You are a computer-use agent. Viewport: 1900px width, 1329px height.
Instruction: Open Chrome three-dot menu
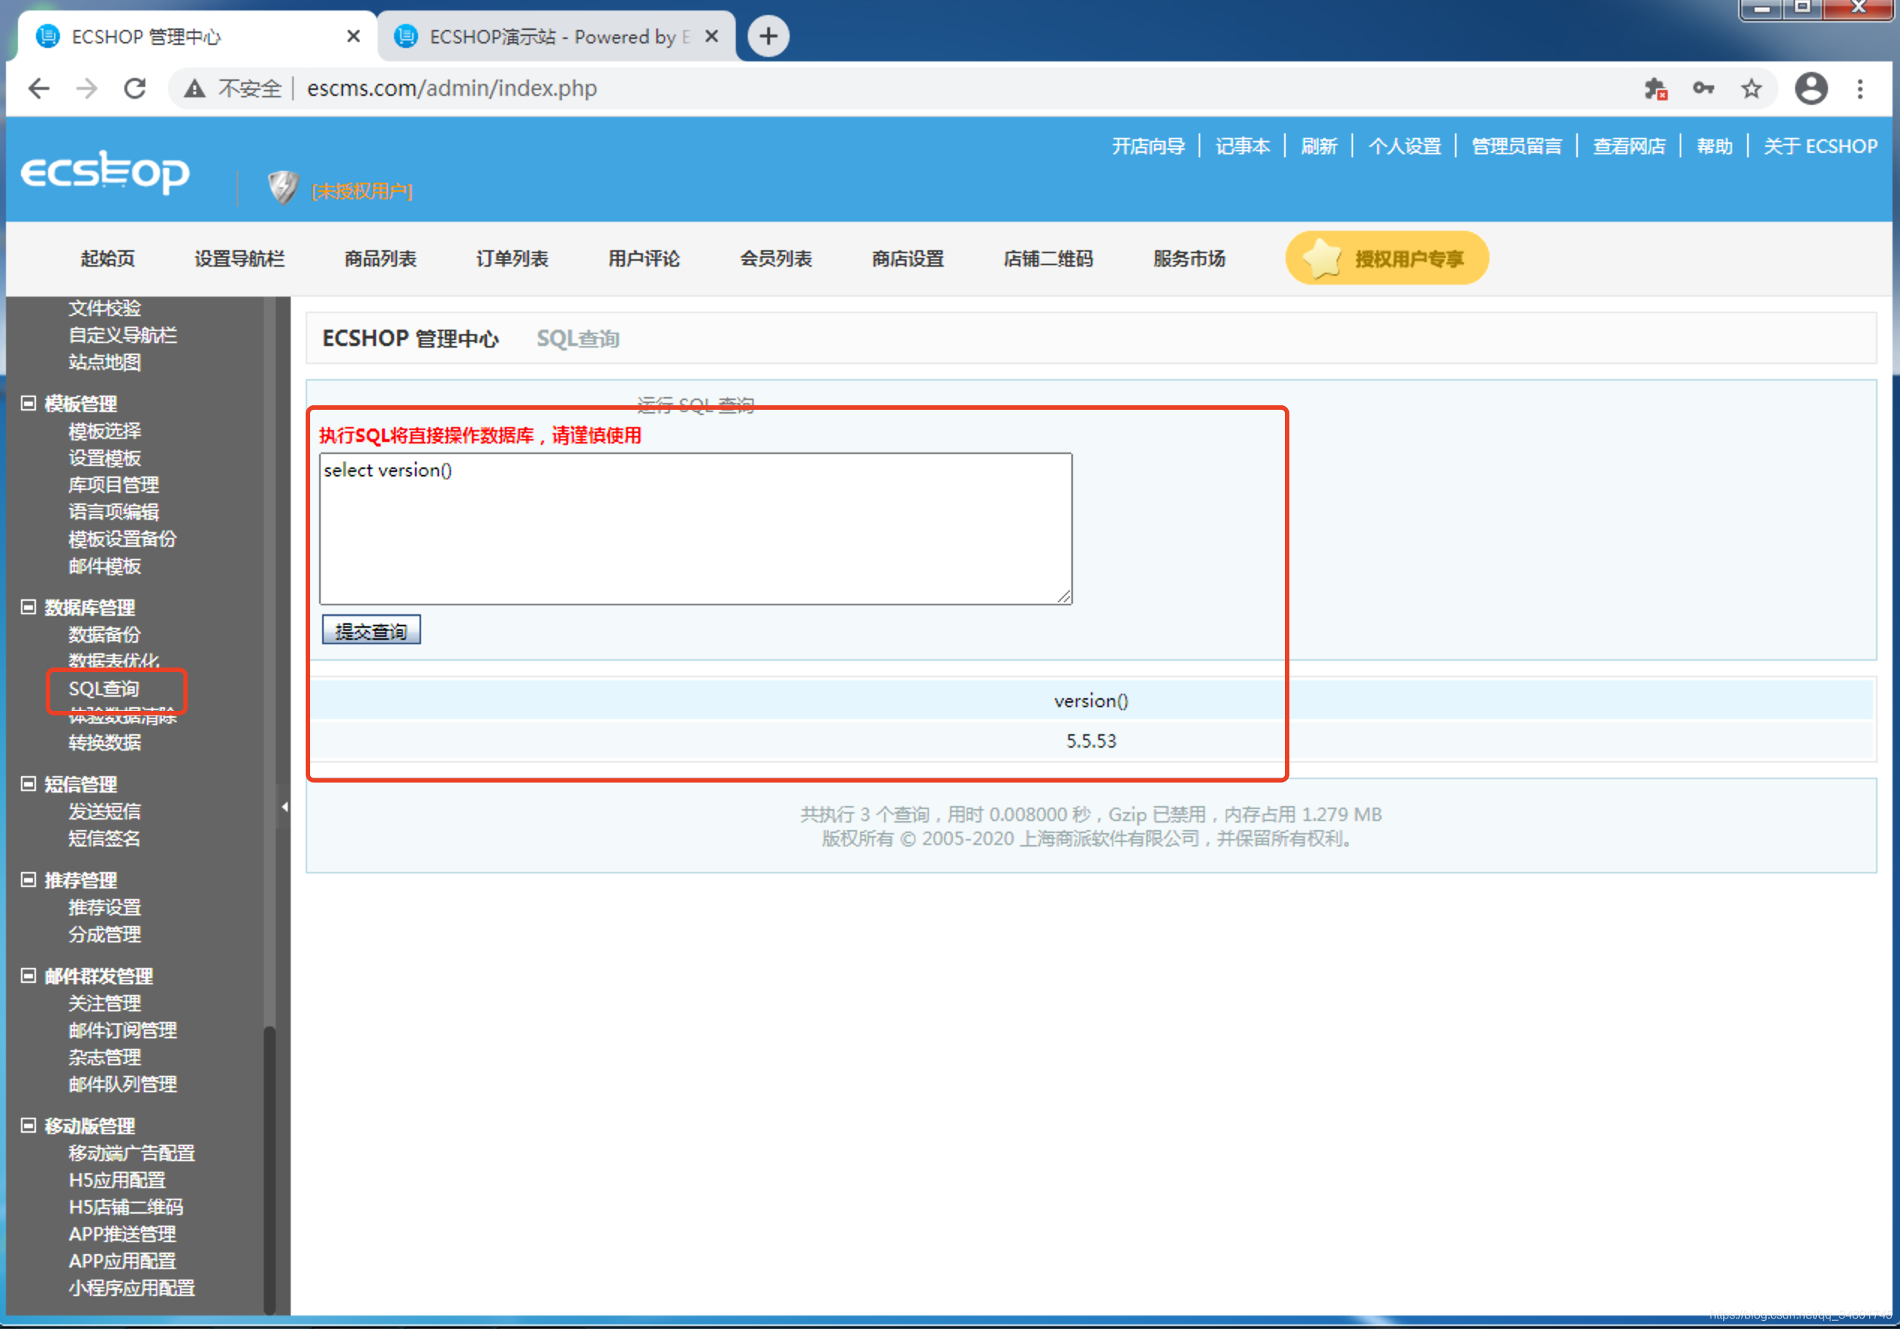point(1860,88)
